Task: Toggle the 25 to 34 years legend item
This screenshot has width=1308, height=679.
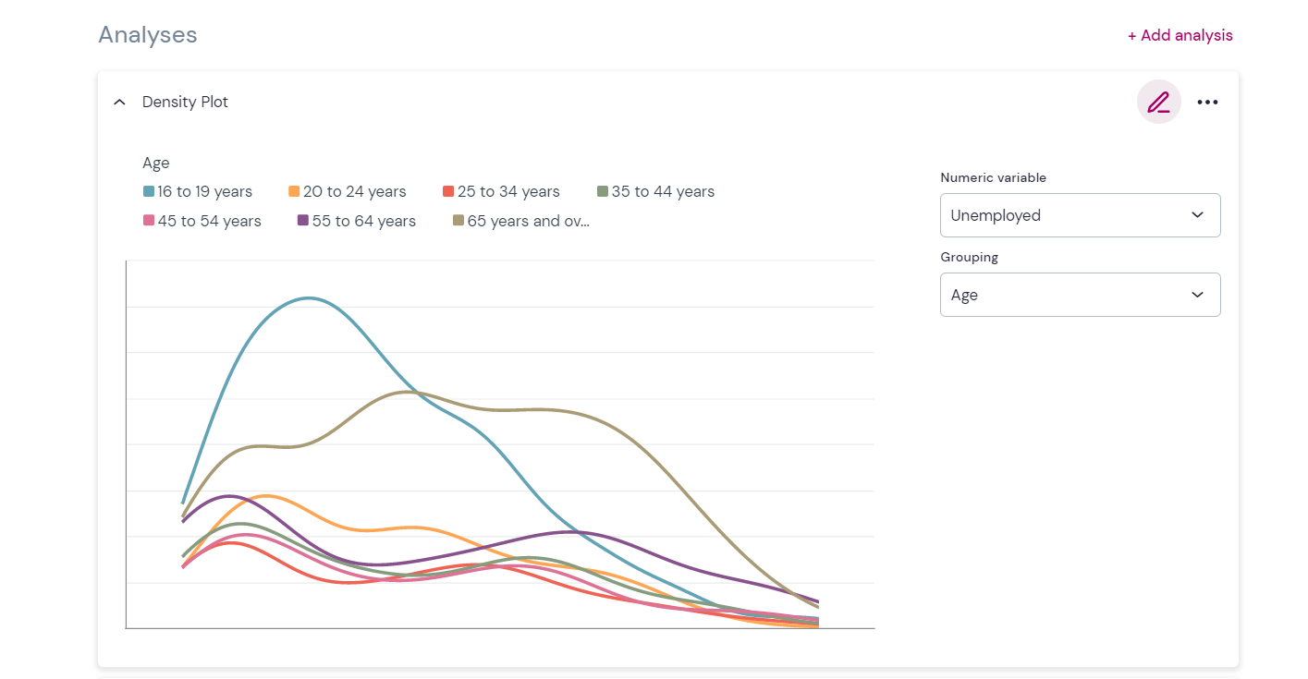Action: 501,191
